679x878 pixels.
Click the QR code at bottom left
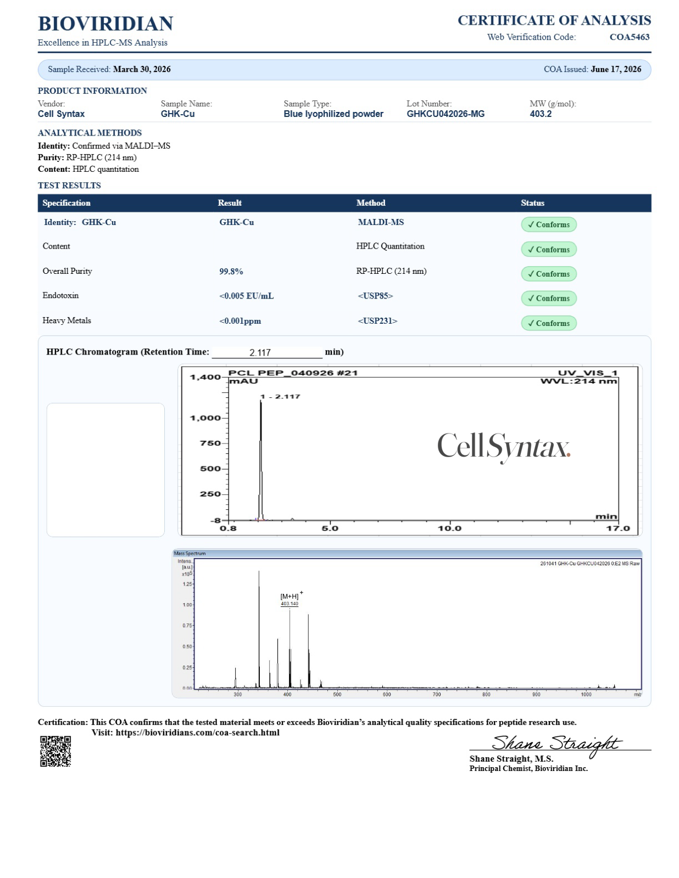(55, 751)
